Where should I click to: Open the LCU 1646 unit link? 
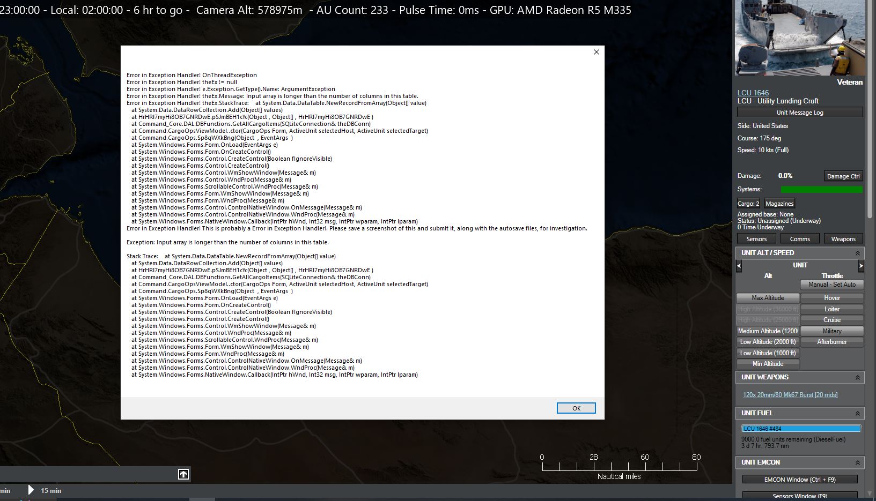[x=754, y=92]
